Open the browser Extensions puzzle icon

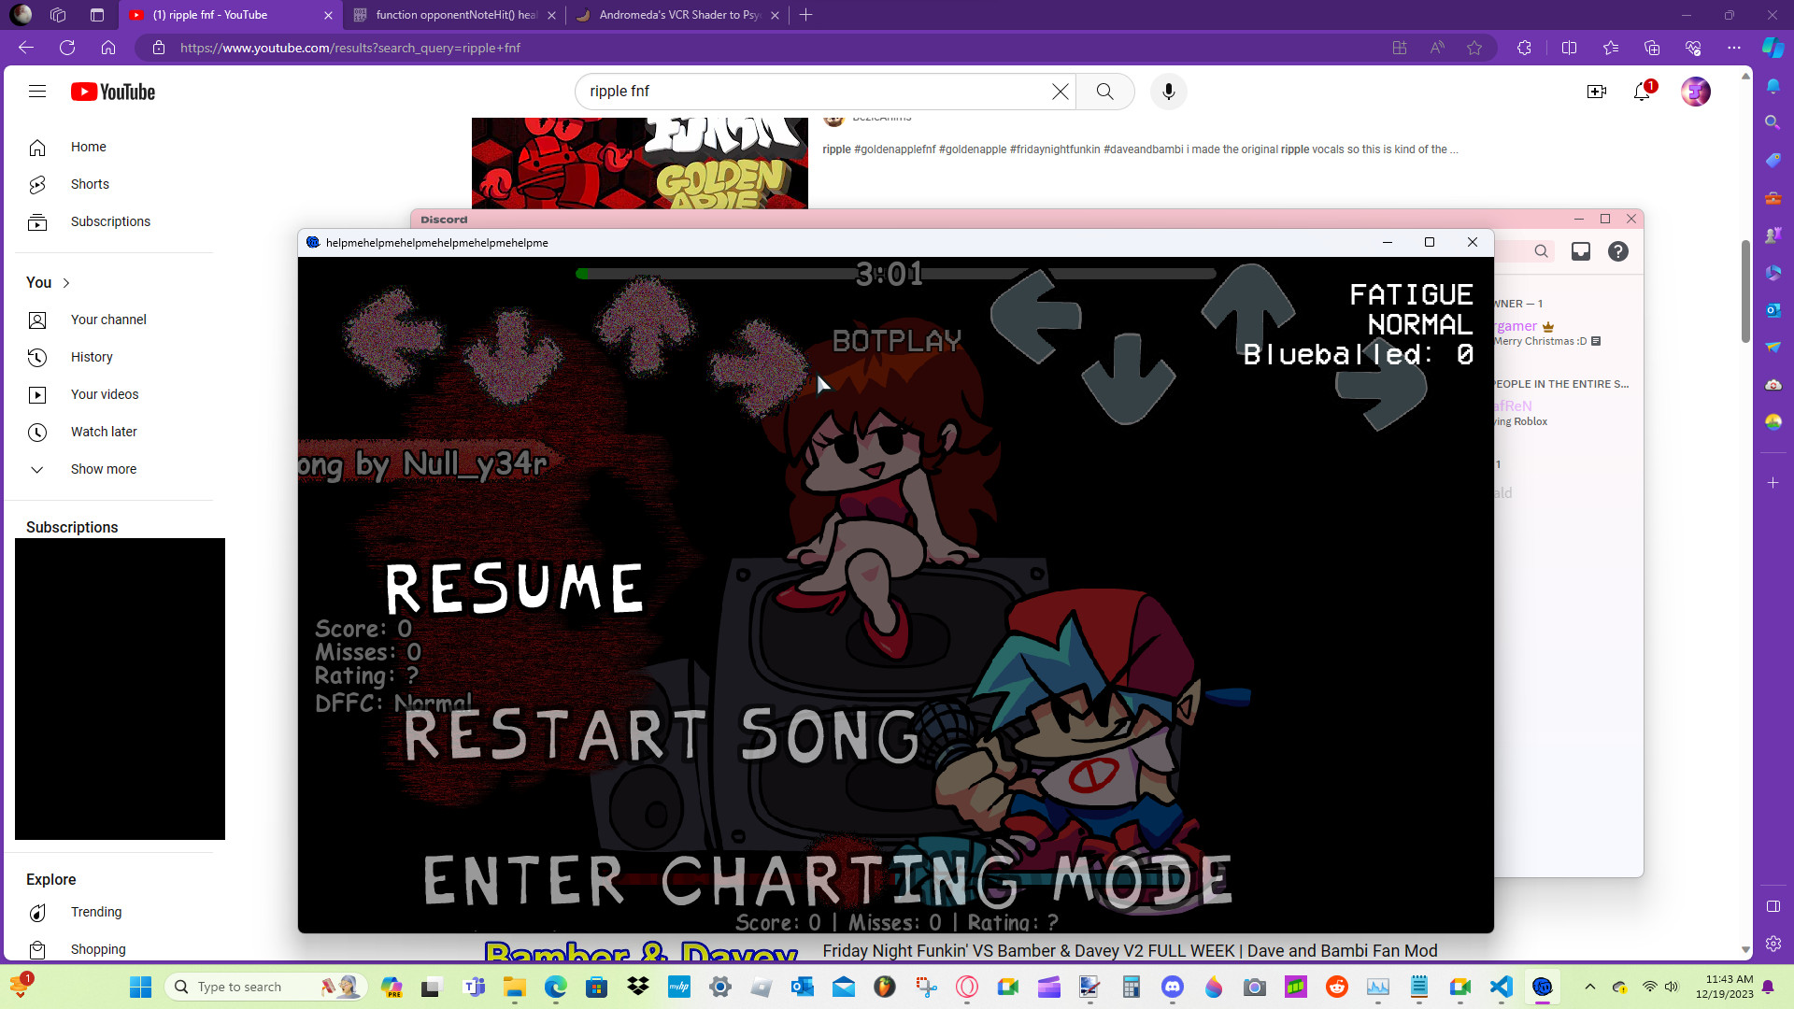[1525, 48]
